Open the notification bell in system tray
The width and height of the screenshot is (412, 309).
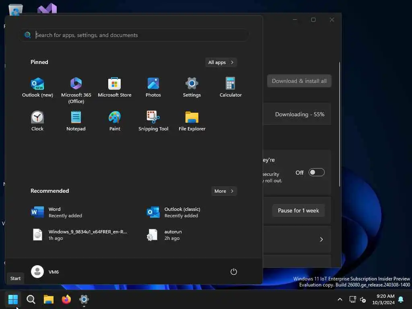point(401,299)
